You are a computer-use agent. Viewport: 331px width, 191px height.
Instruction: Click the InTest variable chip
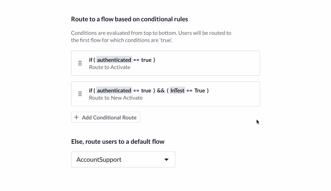coord(177,91)
